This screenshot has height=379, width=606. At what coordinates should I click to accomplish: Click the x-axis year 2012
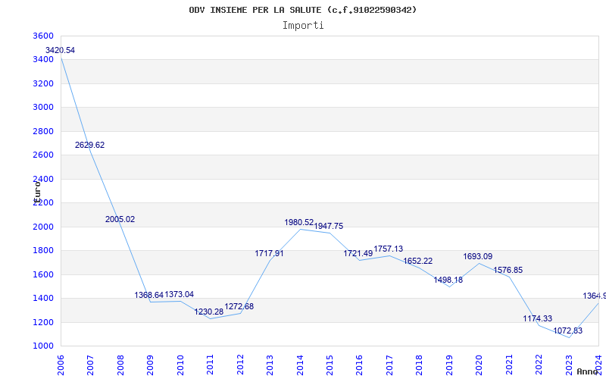(240, 365)
